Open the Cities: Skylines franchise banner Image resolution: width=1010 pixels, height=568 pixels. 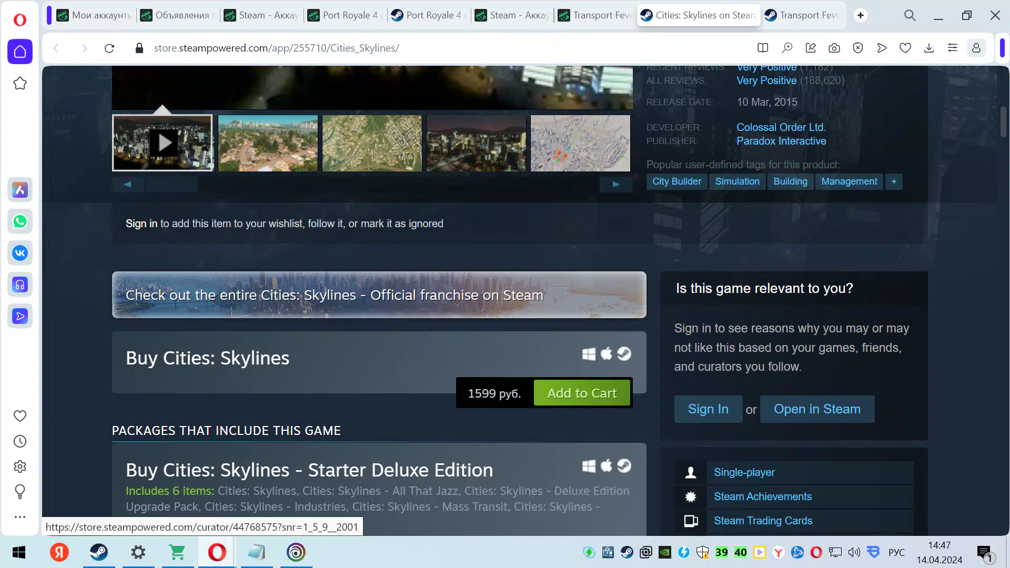(379, 295)
